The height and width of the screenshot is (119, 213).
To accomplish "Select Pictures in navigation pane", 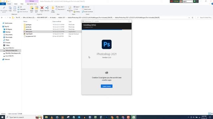I will 8,43.
